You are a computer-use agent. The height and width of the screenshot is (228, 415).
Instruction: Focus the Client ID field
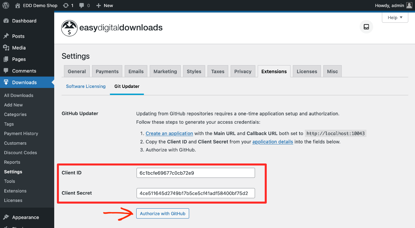click(196, 173)
